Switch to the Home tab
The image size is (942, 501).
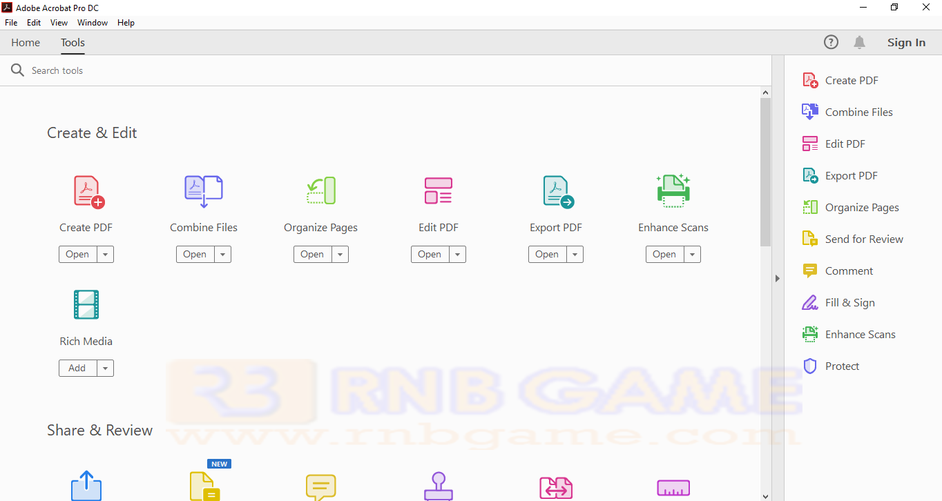click(x=26, y=42)
